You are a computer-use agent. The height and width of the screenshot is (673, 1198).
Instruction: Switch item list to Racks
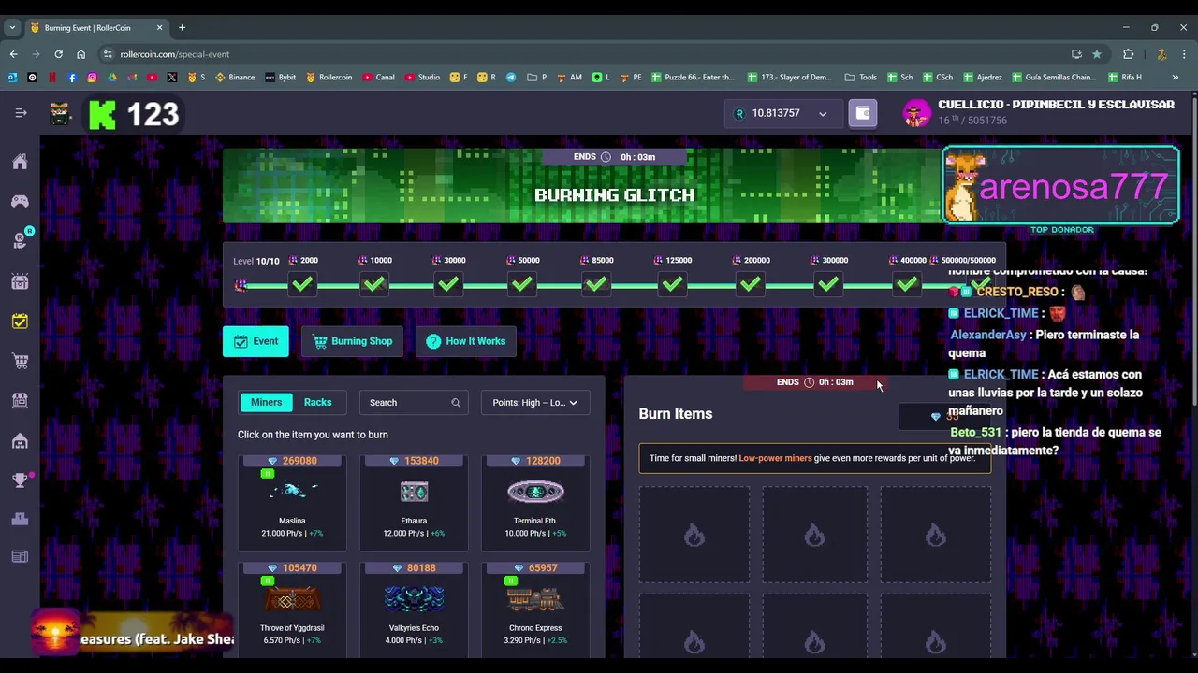point(317,402)
